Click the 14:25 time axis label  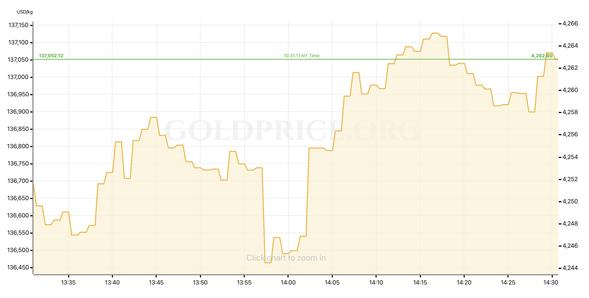508,283
